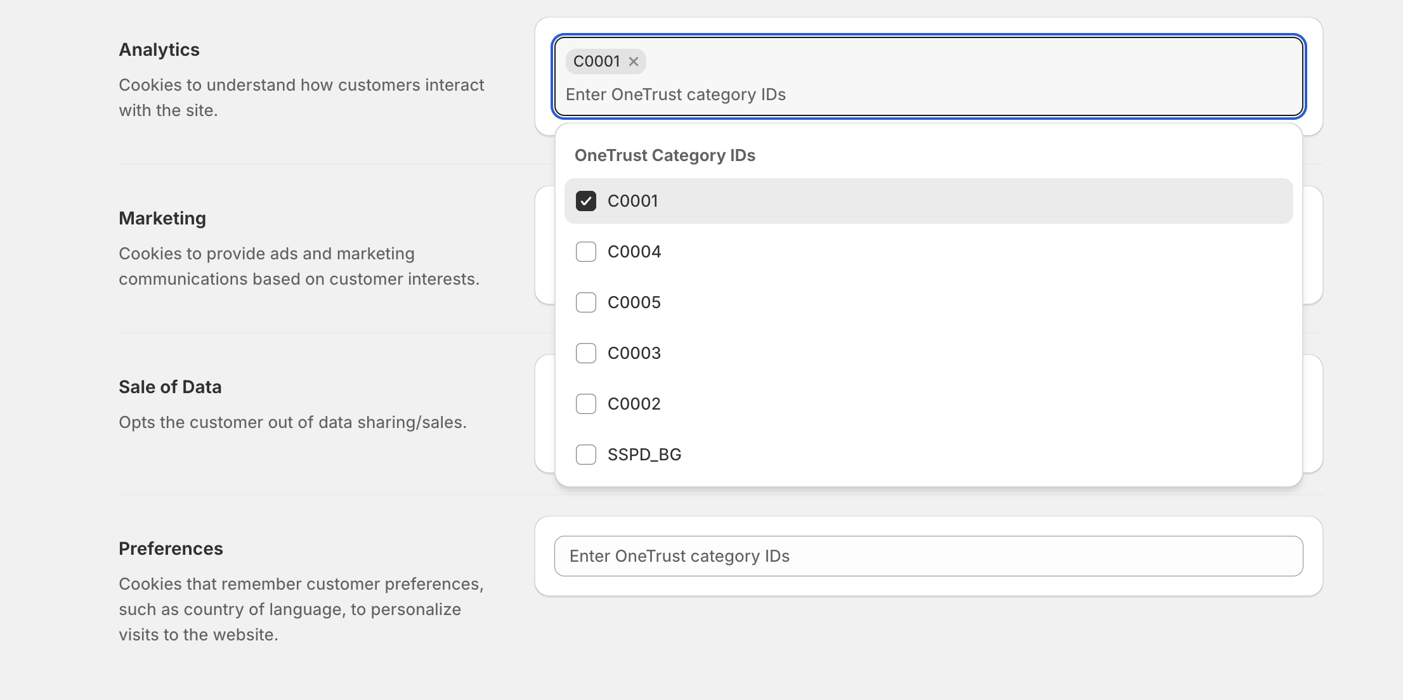Uncheck the C0001 checkbox
Screen dimensions: 1403x700
tap(586, 201)
